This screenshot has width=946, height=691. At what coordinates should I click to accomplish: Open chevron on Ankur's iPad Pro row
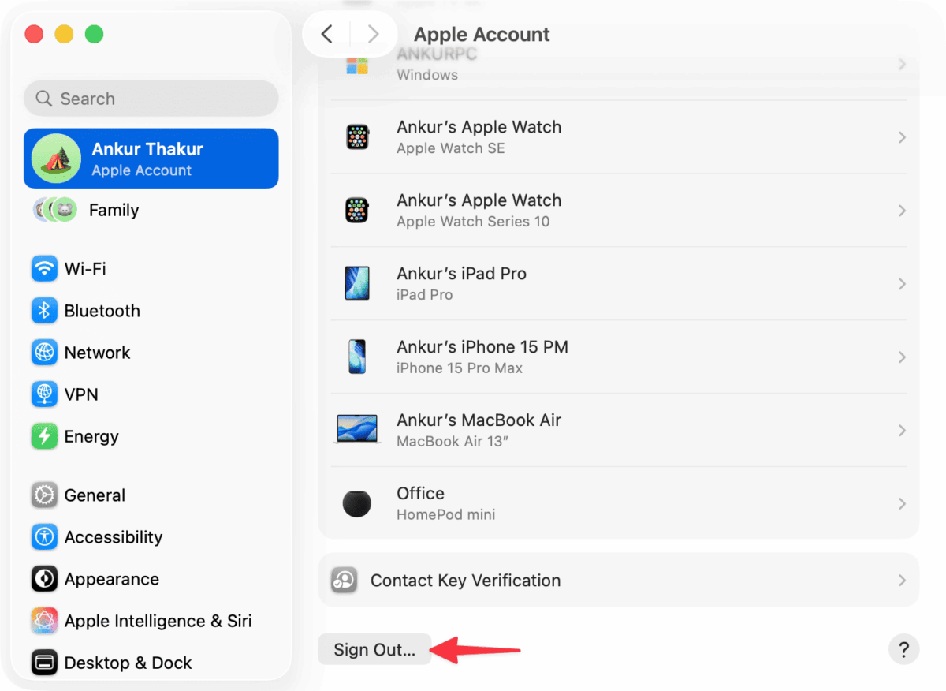click(902, 283)
